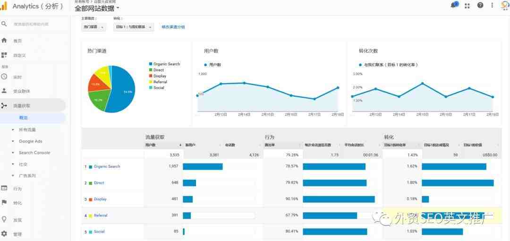Open 转化 Conversions section in sidebar
The image size is (510, 241).
(17, 203)
